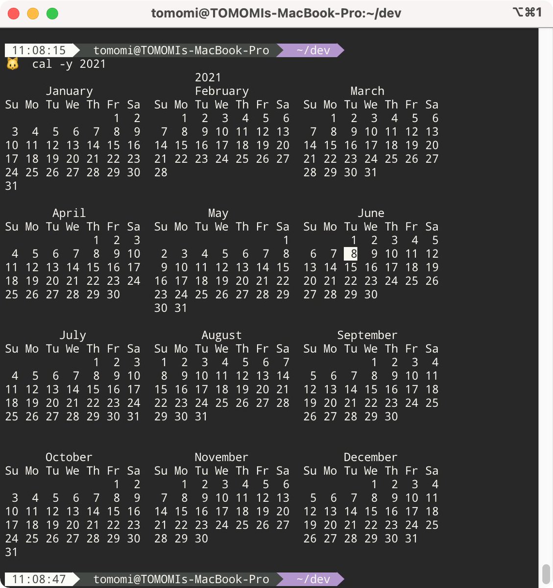This screenshot has width=553, height=588.
Task: Click the 'We' weekday header under May
Action: [222, 227]
